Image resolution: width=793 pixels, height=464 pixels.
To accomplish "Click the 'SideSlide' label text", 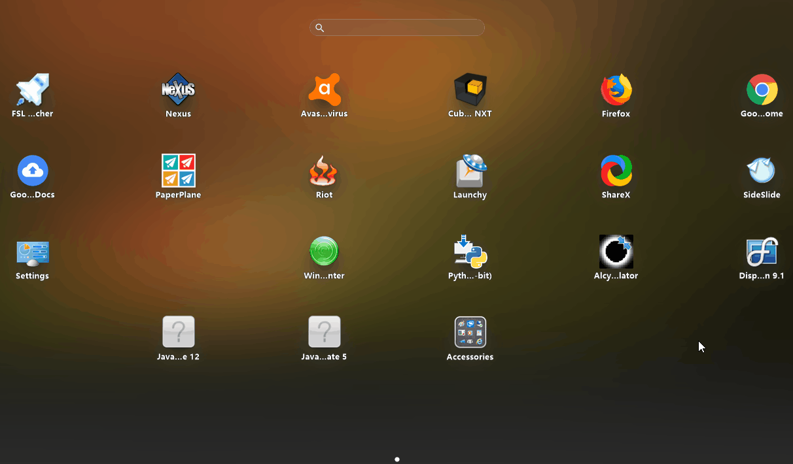I will click(x=762, y=195).
